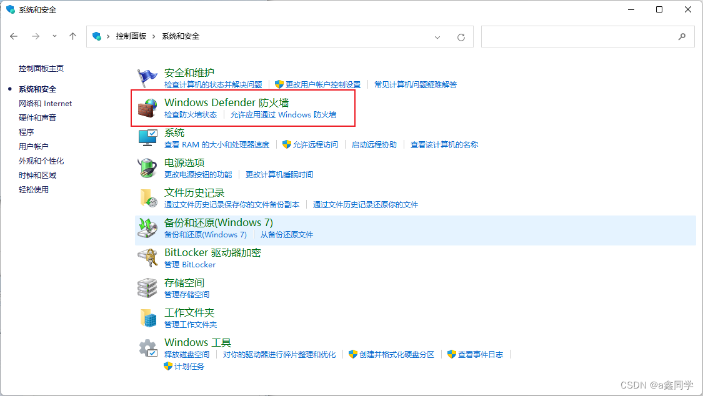Click the Work Folders icon

pyautogui.click(x=148, y=317)
